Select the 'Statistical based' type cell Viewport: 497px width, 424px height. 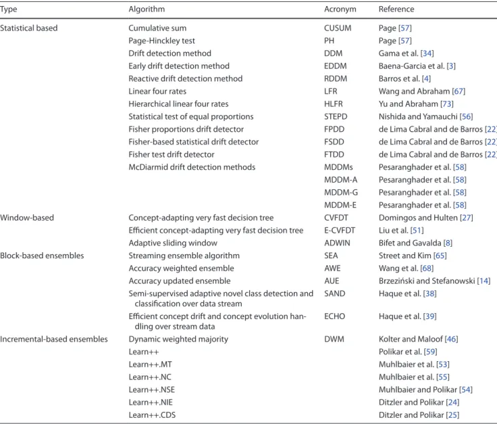[x=29, y=28]
